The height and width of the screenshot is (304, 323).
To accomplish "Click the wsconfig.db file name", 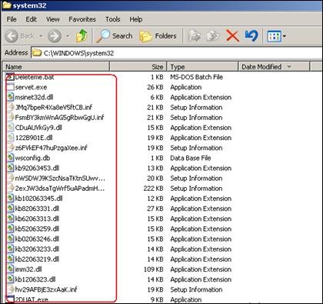I will click(x=32, y=158).
